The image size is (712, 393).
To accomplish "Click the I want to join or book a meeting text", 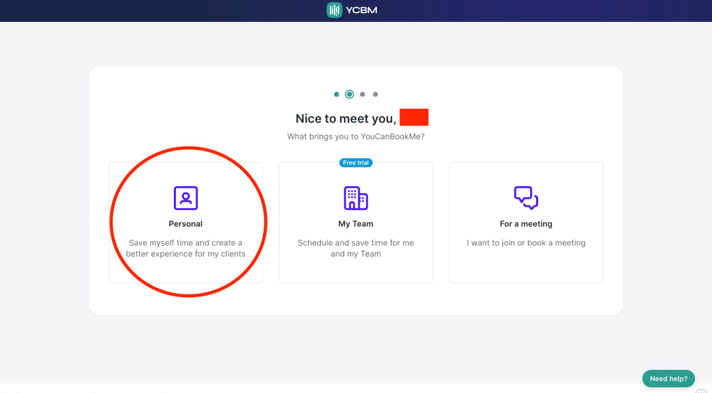I will 526,243.
